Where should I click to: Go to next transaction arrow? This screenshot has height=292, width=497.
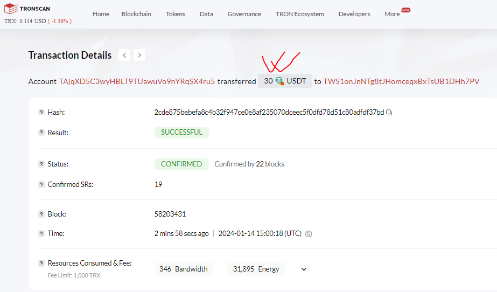tap(139, 55)
